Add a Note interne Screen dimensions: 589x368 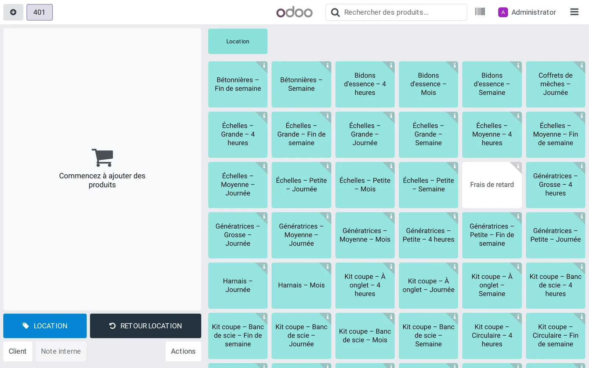click(x=61, y=351)
